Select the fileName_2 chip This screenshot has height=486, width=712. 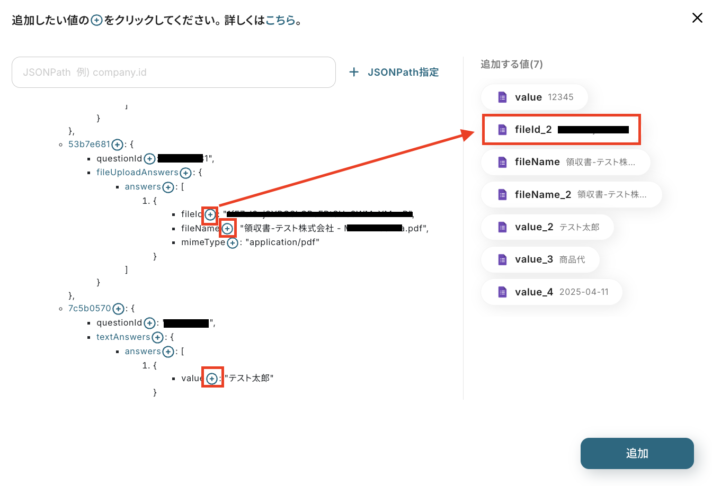click(572, 194)
